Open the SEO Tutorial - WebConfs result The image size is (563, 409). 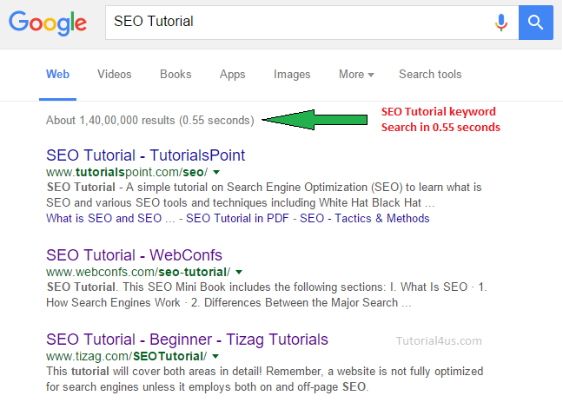(x=134, y=255)
